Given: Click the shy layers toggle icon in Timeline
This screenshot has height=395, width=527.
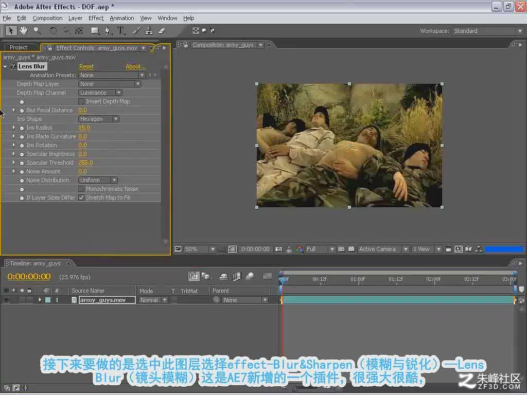Looking at the screenshot, I should tap(223, 276).
